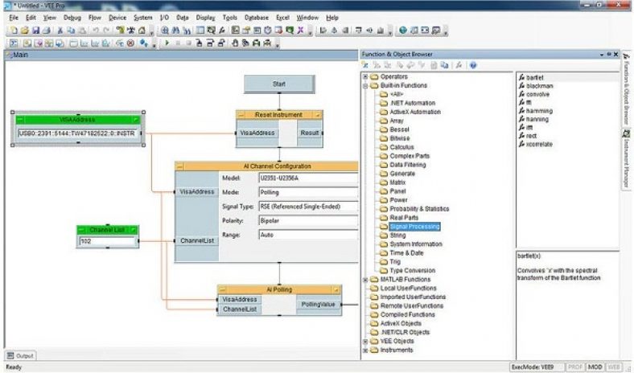
Task: Open the Device menu
Action: click(x=117, y=17)
